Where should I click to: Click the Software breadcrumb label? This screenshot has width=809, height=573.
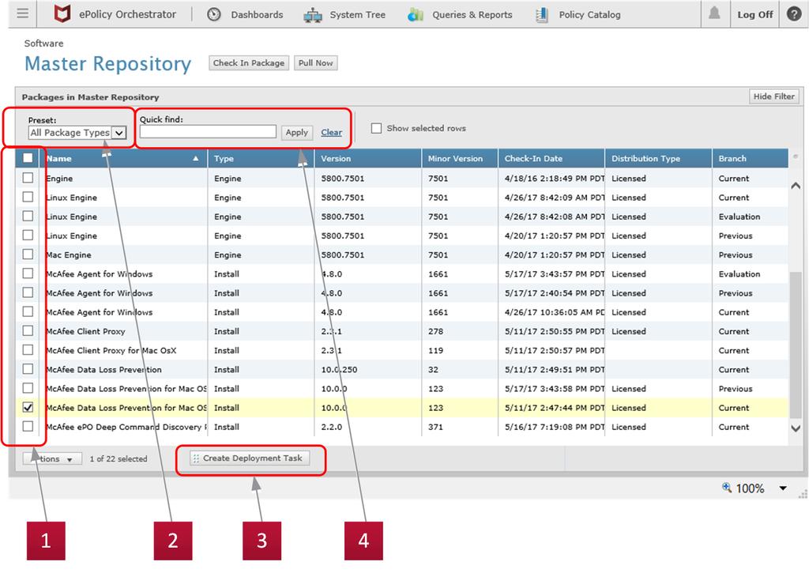pyautogui.click(x=44, y=43)
